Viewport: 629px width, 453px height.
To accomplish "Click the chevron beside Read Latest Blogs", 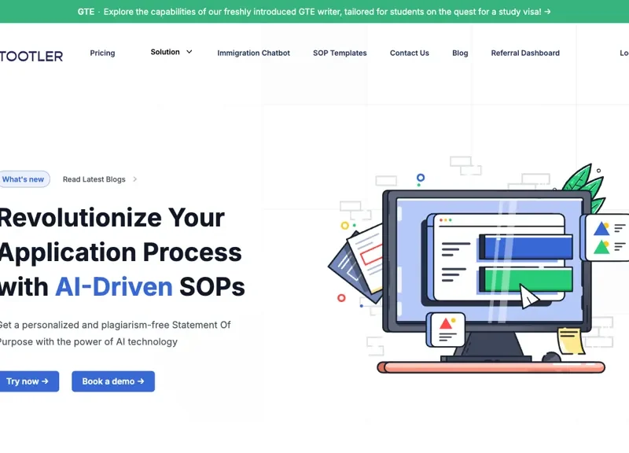I will [134, 179].
